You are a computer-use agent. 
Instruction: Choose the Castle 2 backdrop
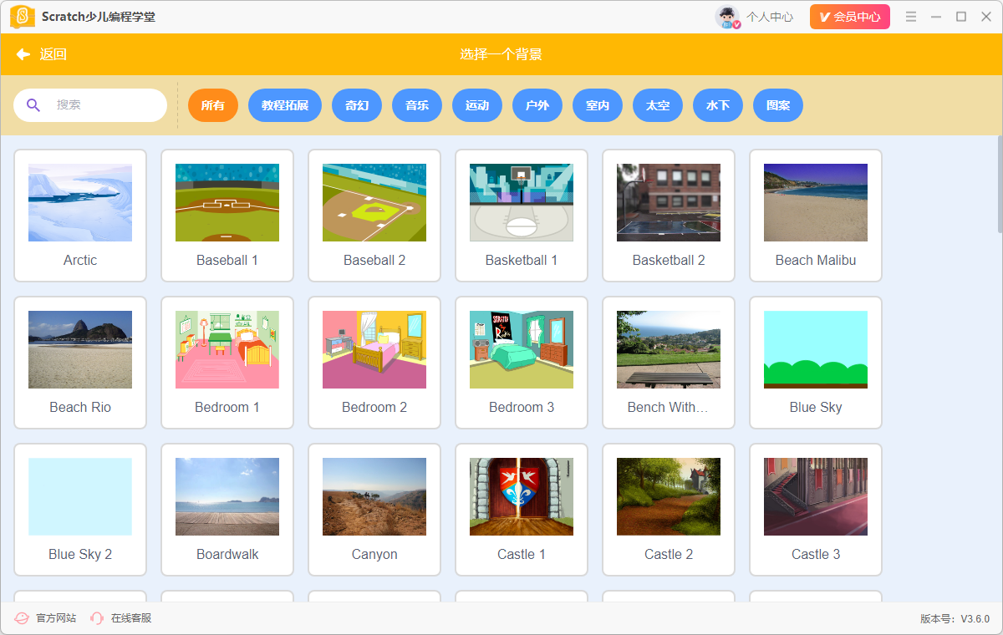coord(669,510)
